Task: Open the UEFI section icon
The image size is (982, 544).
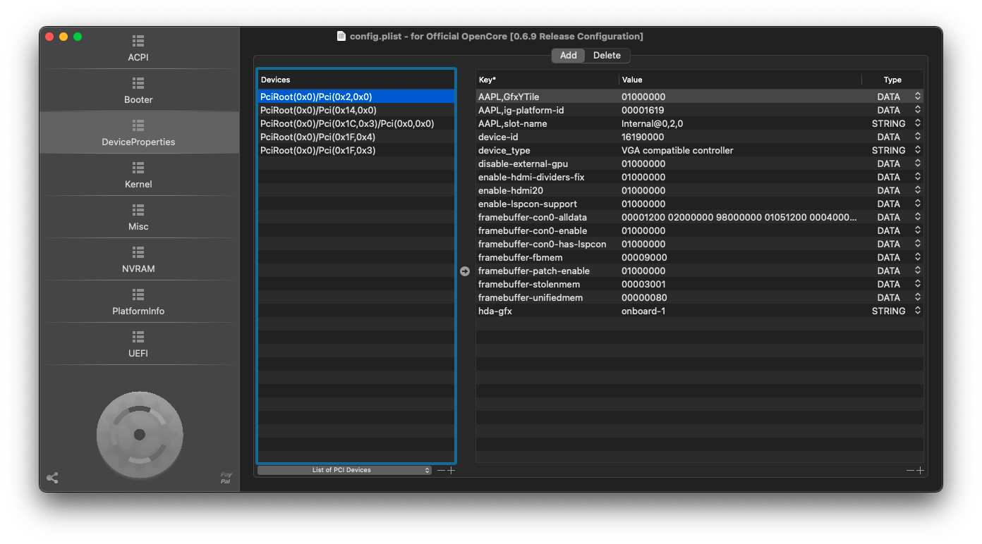Action: point(138,338)
